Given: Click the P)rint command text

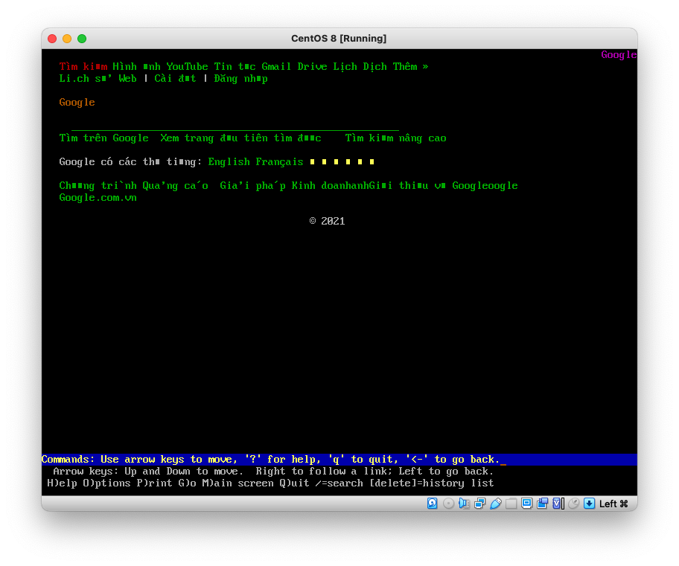Looking at the screenshot, I should (154, 483).
